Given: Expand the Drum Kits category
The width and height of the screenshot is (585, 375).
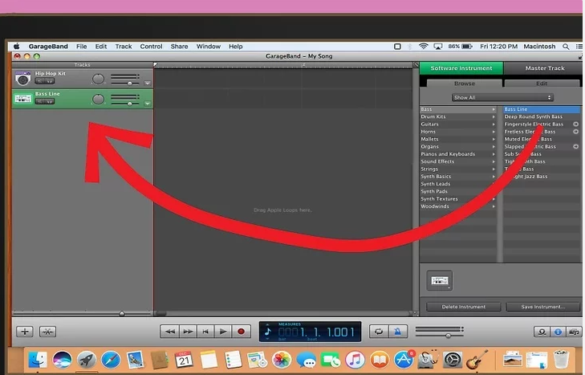Looking at the screenshot, I should click(x=458, y=116).
